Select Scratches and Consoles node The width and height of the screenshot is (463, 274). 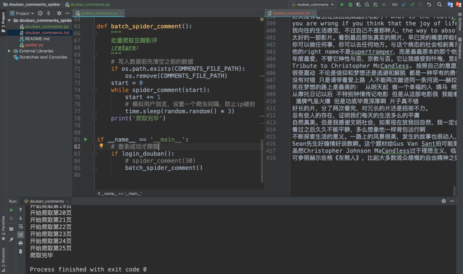click(43, 57)
